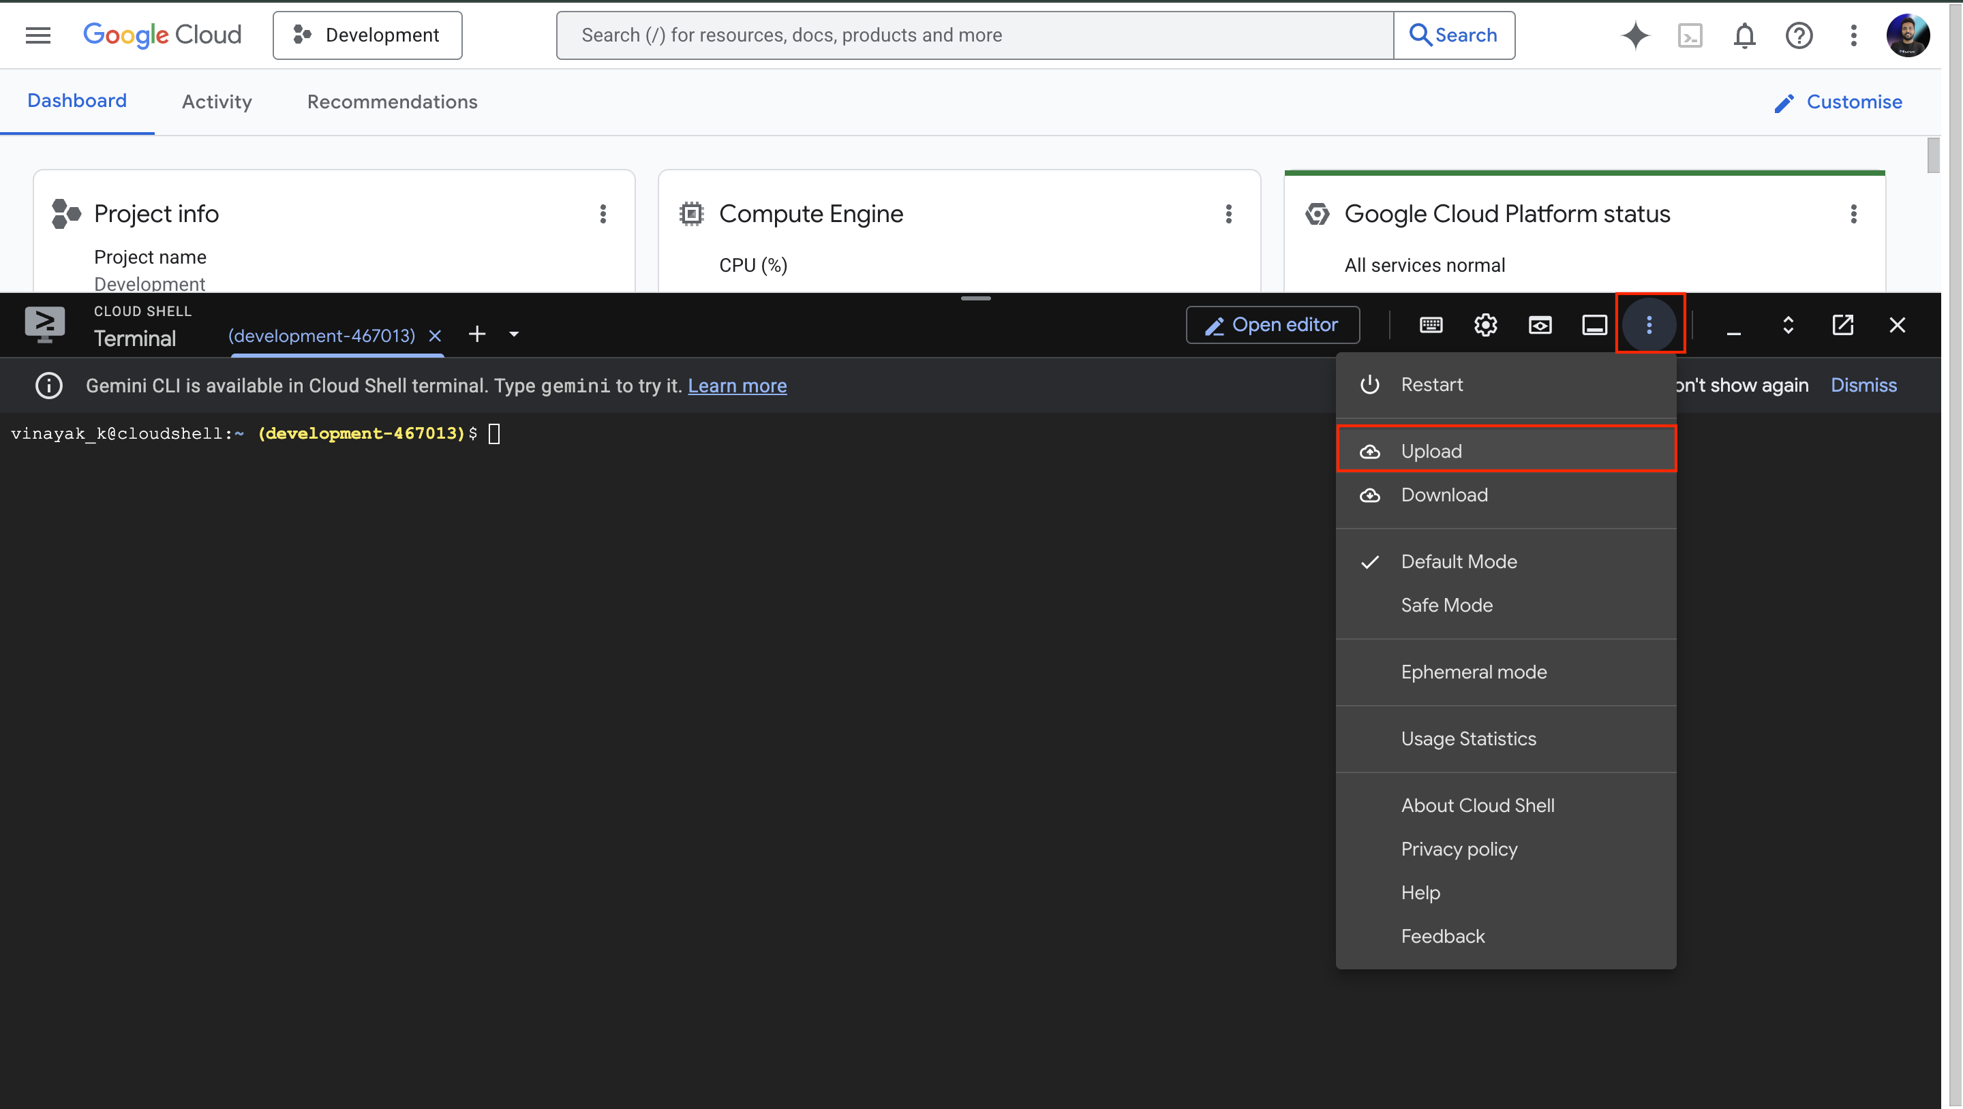Image resolution: width=1963 pixels, height=1109 pixels.
Task: Click the Project info card title
Action: (156, 214)
